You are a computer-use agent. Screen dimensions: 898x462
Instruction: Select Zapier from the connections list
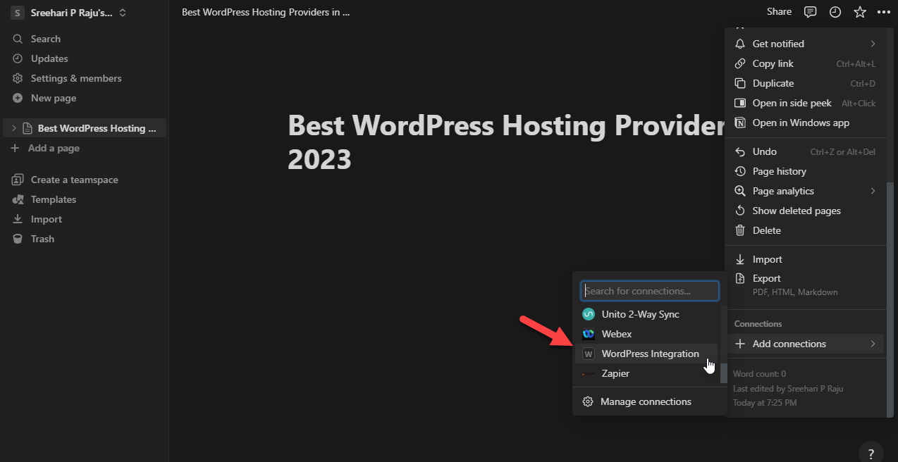646,373
